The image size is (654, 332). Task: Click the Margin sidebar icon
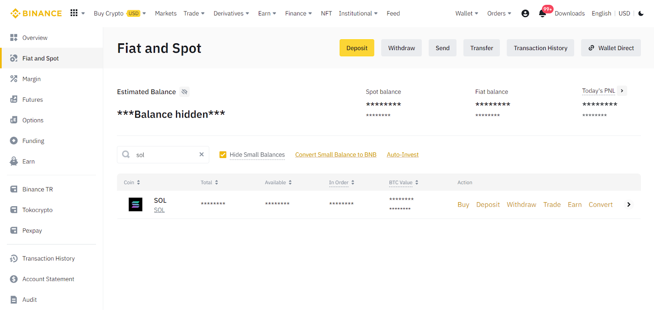(14, 79)
